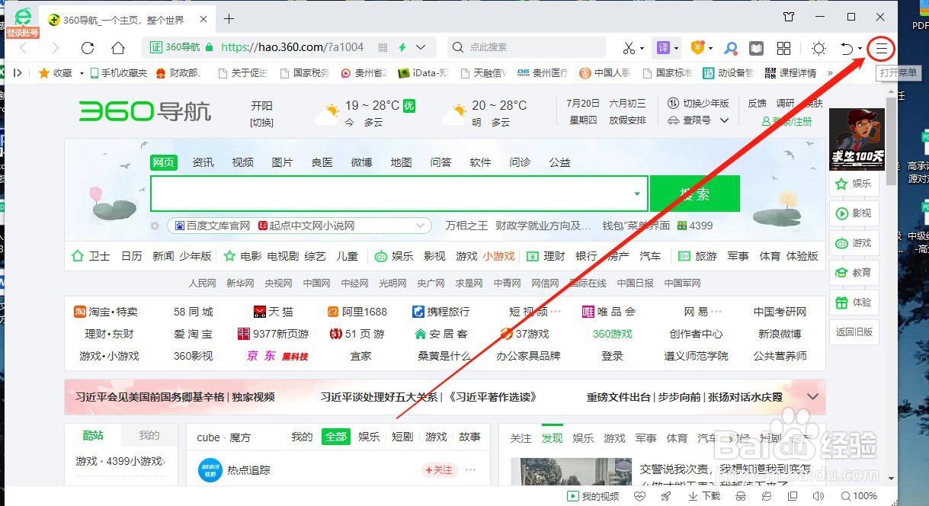Open the 淘宝·特卖 link
929x506 pixels.
tap(106, 312)
